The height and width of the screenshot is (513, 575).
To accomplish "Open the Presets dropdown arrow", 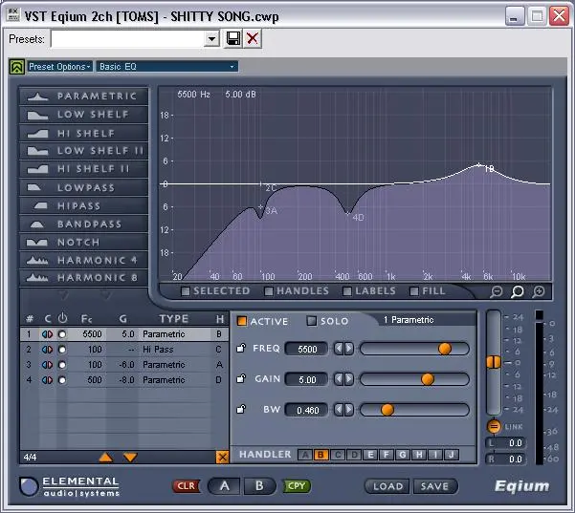I will coord(211,38).
